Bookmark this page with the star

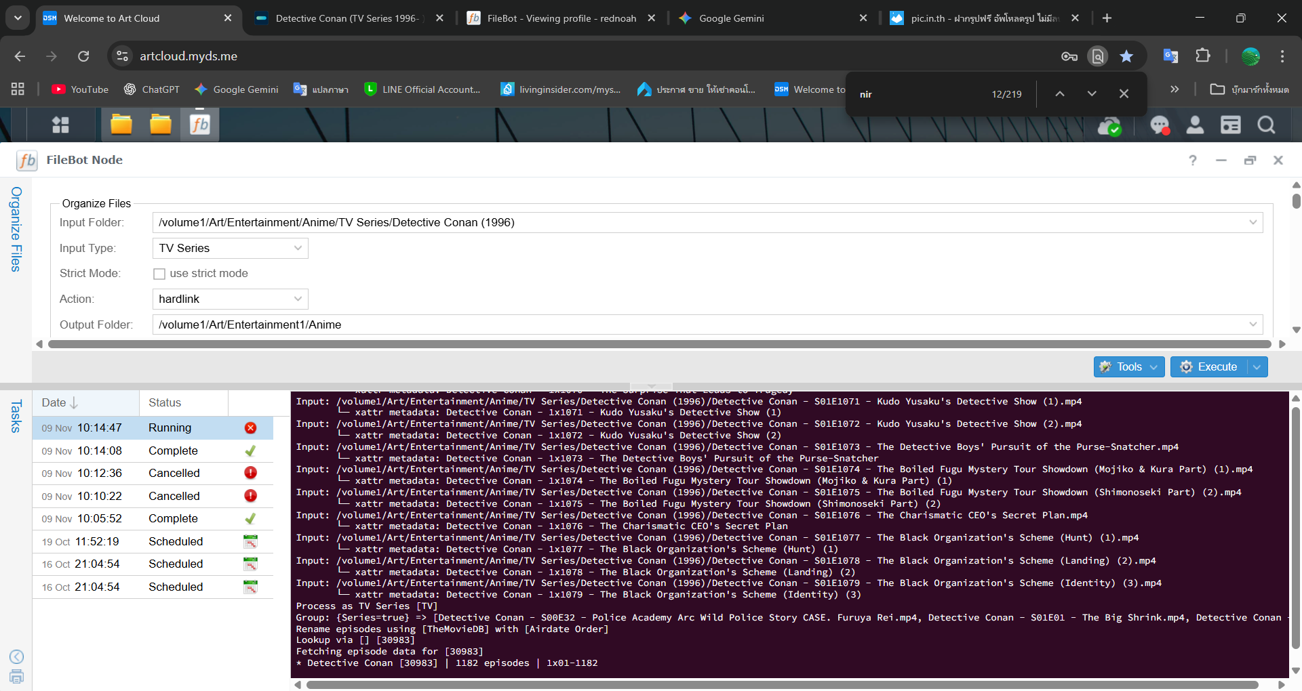[x=1126, y=56]
